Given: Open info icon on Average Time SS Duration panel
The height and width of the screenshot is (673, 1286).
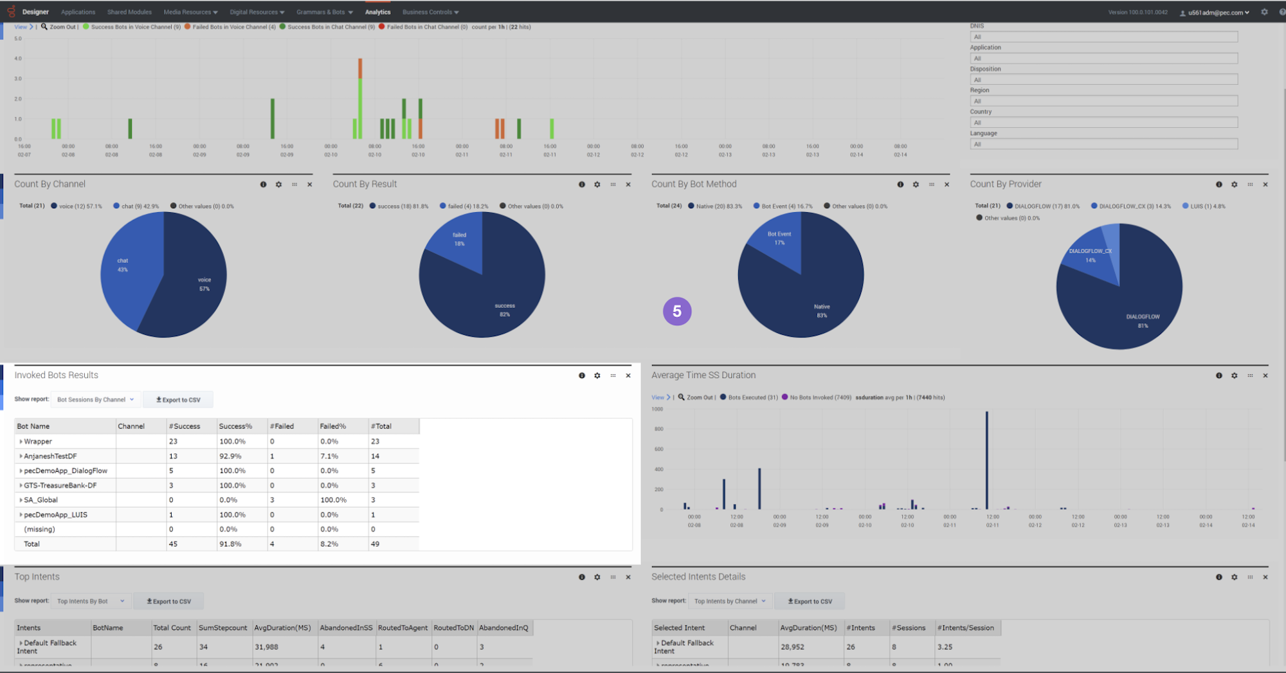Looking at the screenshot, I should (1219, 375).
